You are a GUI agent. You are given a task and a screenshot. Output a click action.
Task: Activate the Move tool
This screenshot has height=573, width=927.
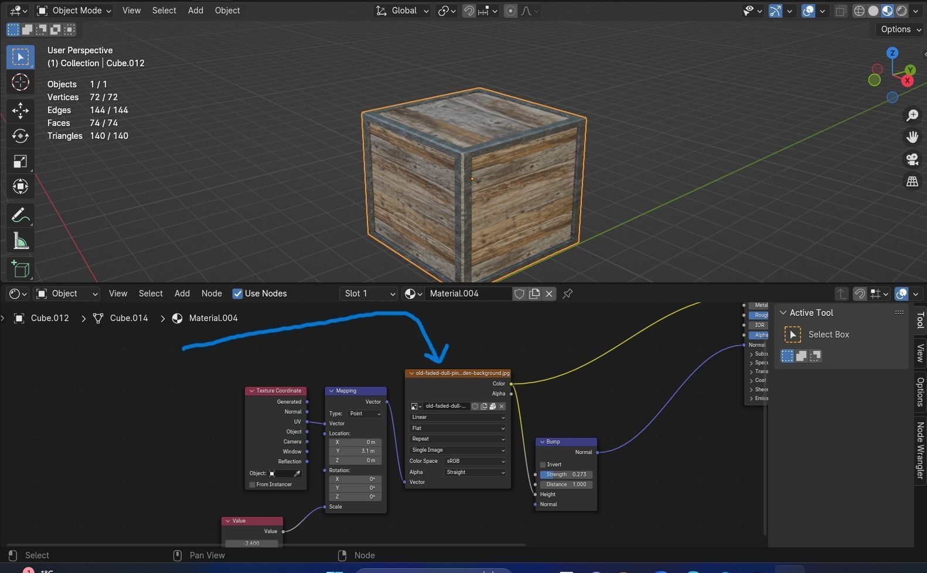coord(21,111)
